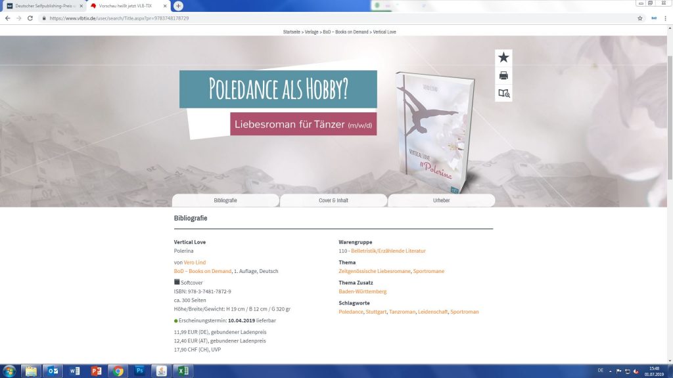
Task: Close the Deutscher Selfpublishing-Preis tab
Action: coord(81,6)
